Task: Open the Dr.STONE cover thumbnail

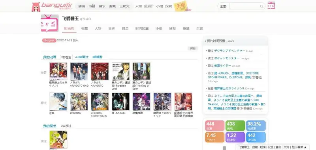Action: [x=79, y=102]
